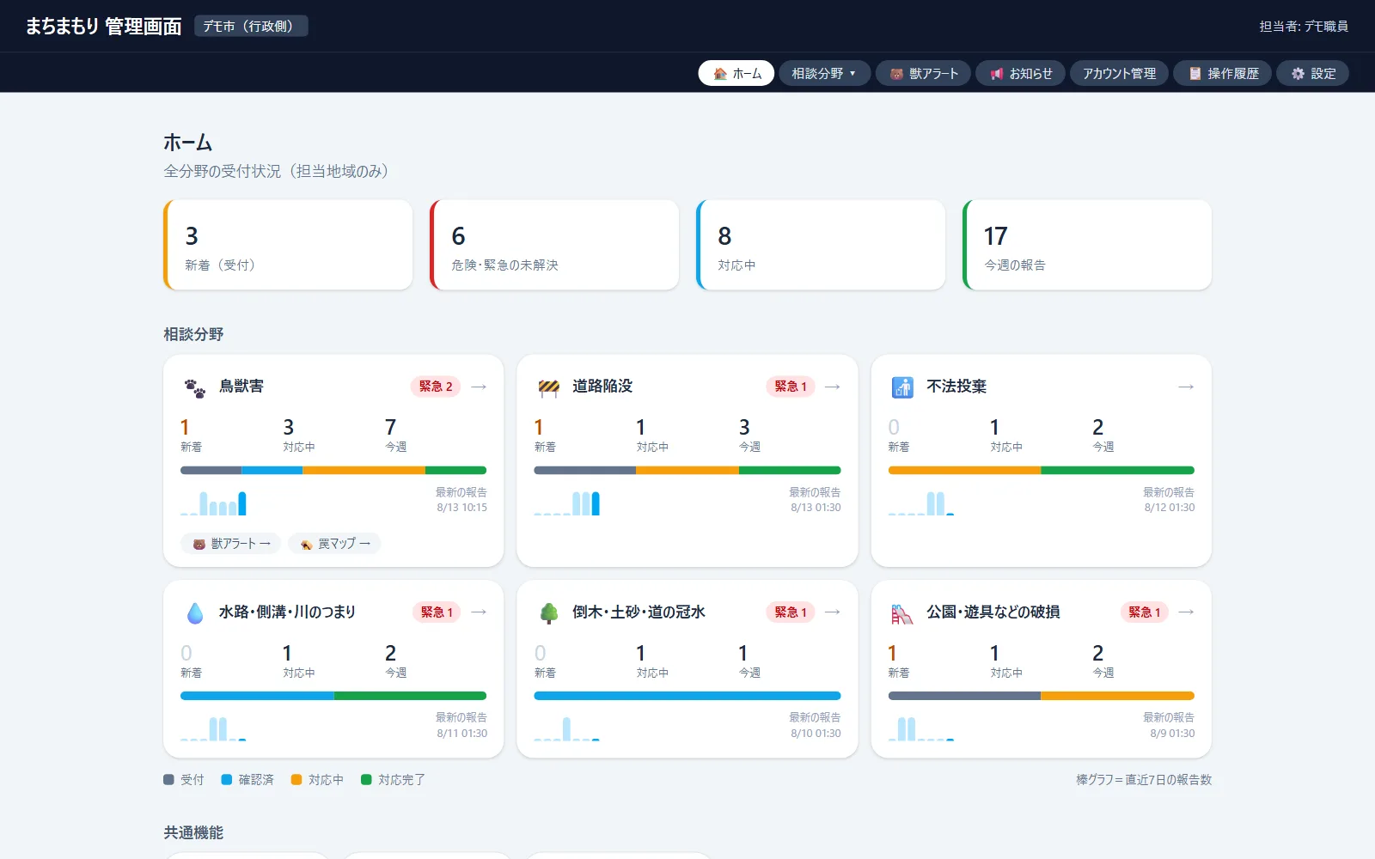The height and width of the screenshot is (859, 1375).
Task: Click the trash disposal icon for 不法投棄
Action: (902, 387)
